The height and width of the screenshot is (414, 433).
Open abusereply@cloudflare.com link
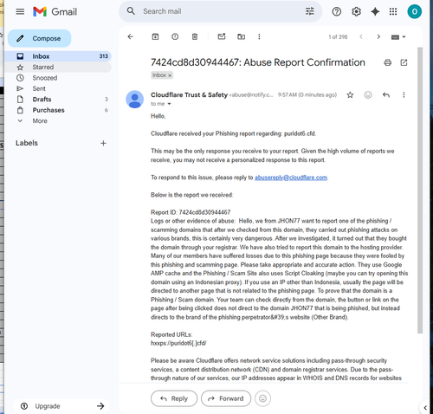point(291,178)
